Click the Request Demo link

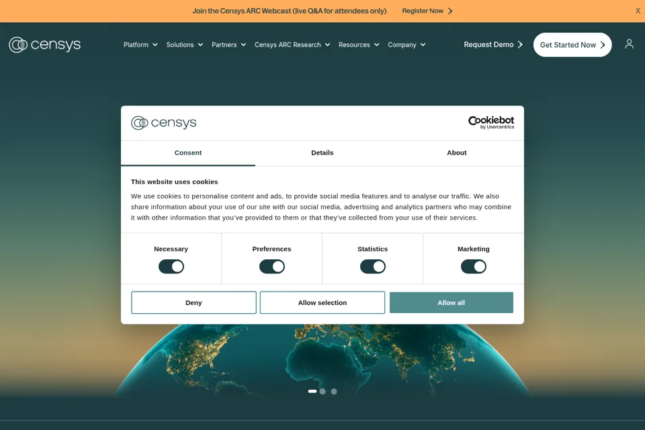[493, 44]
